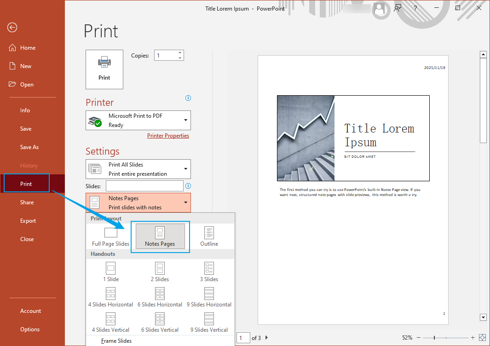Viewport: 490px width, 346px height.
Task: Open the Print All Slides dropdown
Action: pos(138,169)
